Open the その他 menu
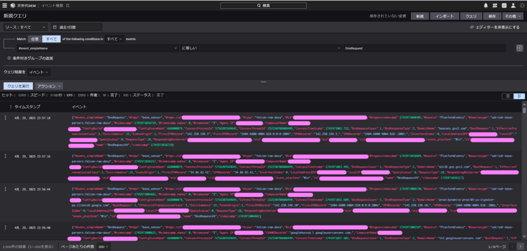The width and height of the screenshot is (527, 251). pyautogui.click(x=512, y=16)
